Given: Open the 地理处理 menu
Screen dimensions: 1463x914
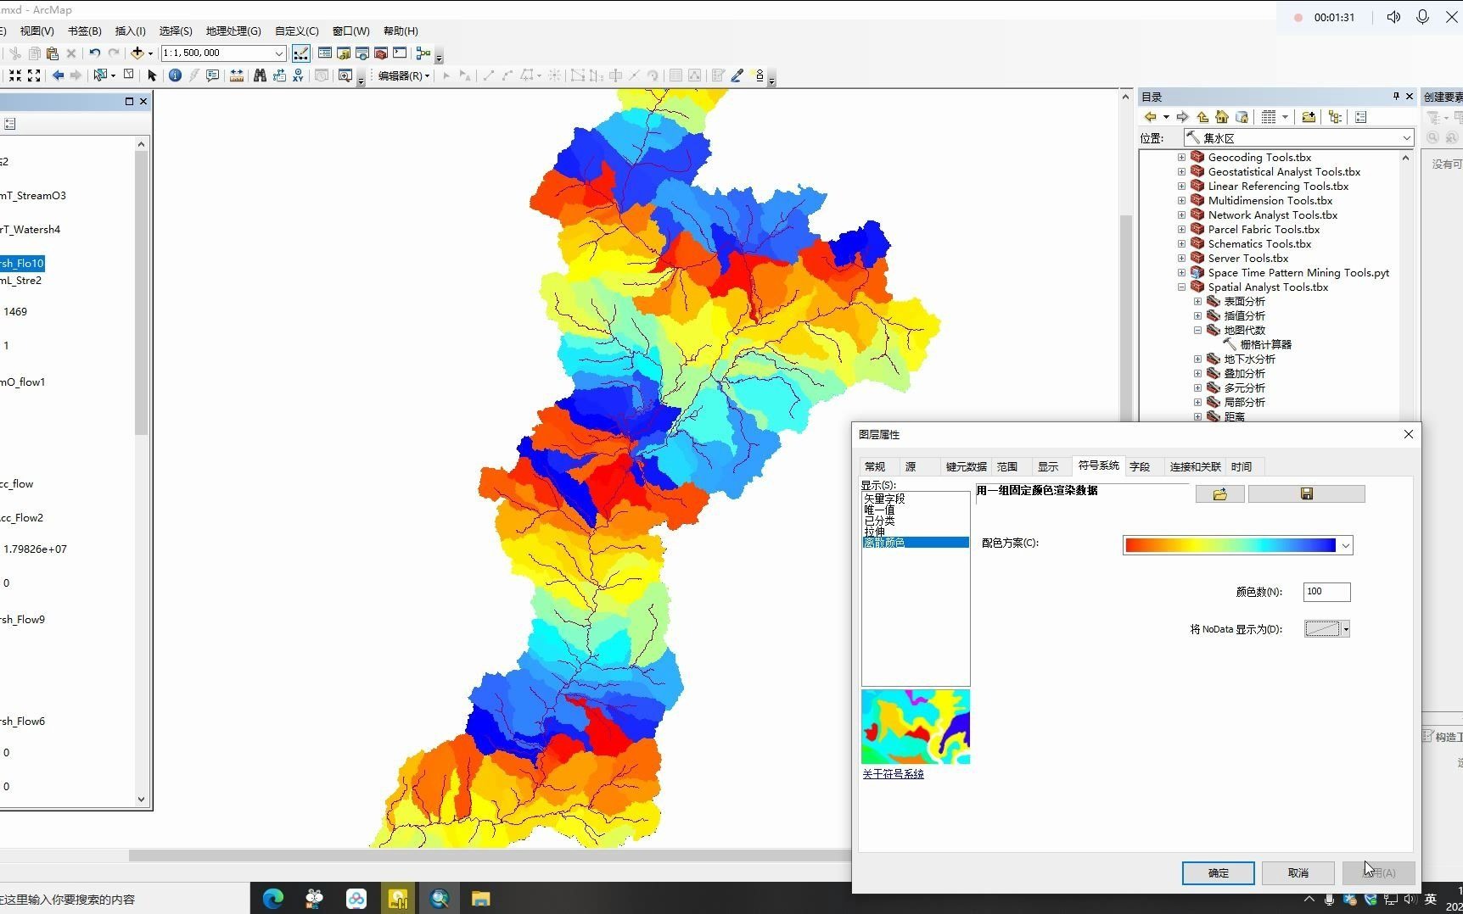Looking at the screenshot, I should (x=233, y=31).
